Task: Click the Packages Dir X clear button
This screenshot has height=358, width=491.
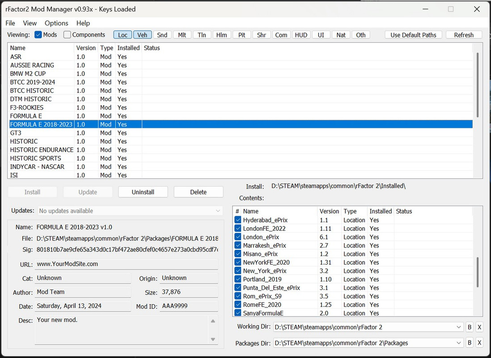Action: pyautogui.click(x=479, y=343)
